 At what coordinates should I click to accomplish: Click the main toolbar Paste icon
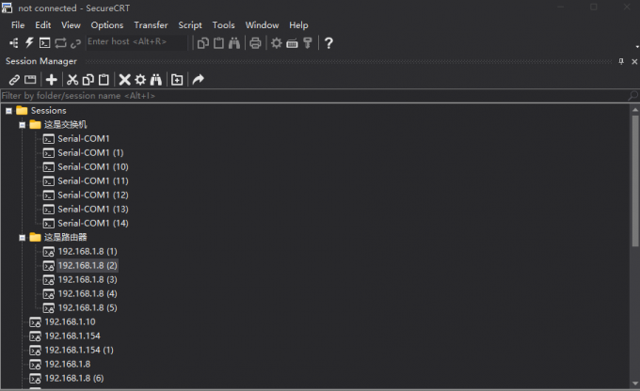click(218, 43)
